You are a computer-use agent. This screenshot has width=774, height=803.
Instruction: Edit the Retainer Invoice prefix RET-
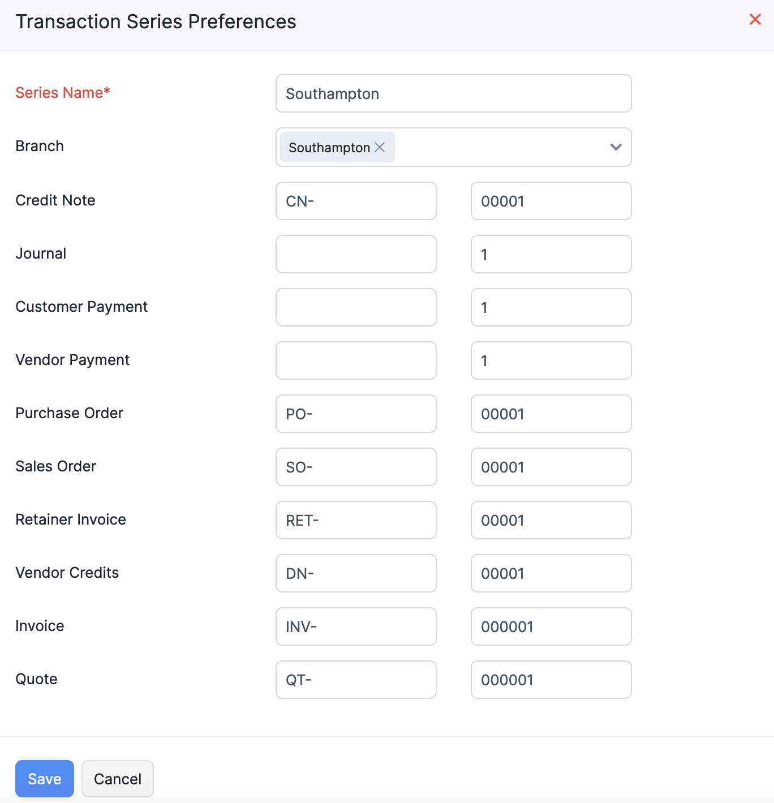pos(355,520)
